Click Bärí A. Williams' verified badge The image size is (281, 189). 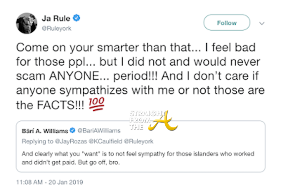click(73, 130)
